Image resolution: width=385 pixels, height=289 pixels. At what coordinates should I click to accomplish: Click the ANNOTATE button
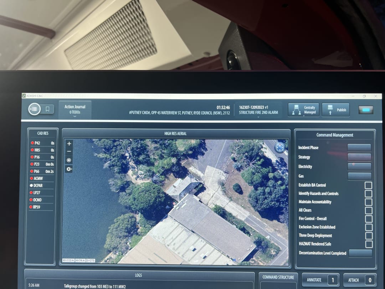(x=321, y=280)
